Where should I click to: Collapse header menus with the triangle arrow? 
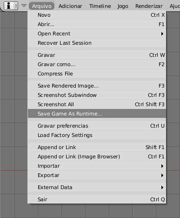[24, 6]
